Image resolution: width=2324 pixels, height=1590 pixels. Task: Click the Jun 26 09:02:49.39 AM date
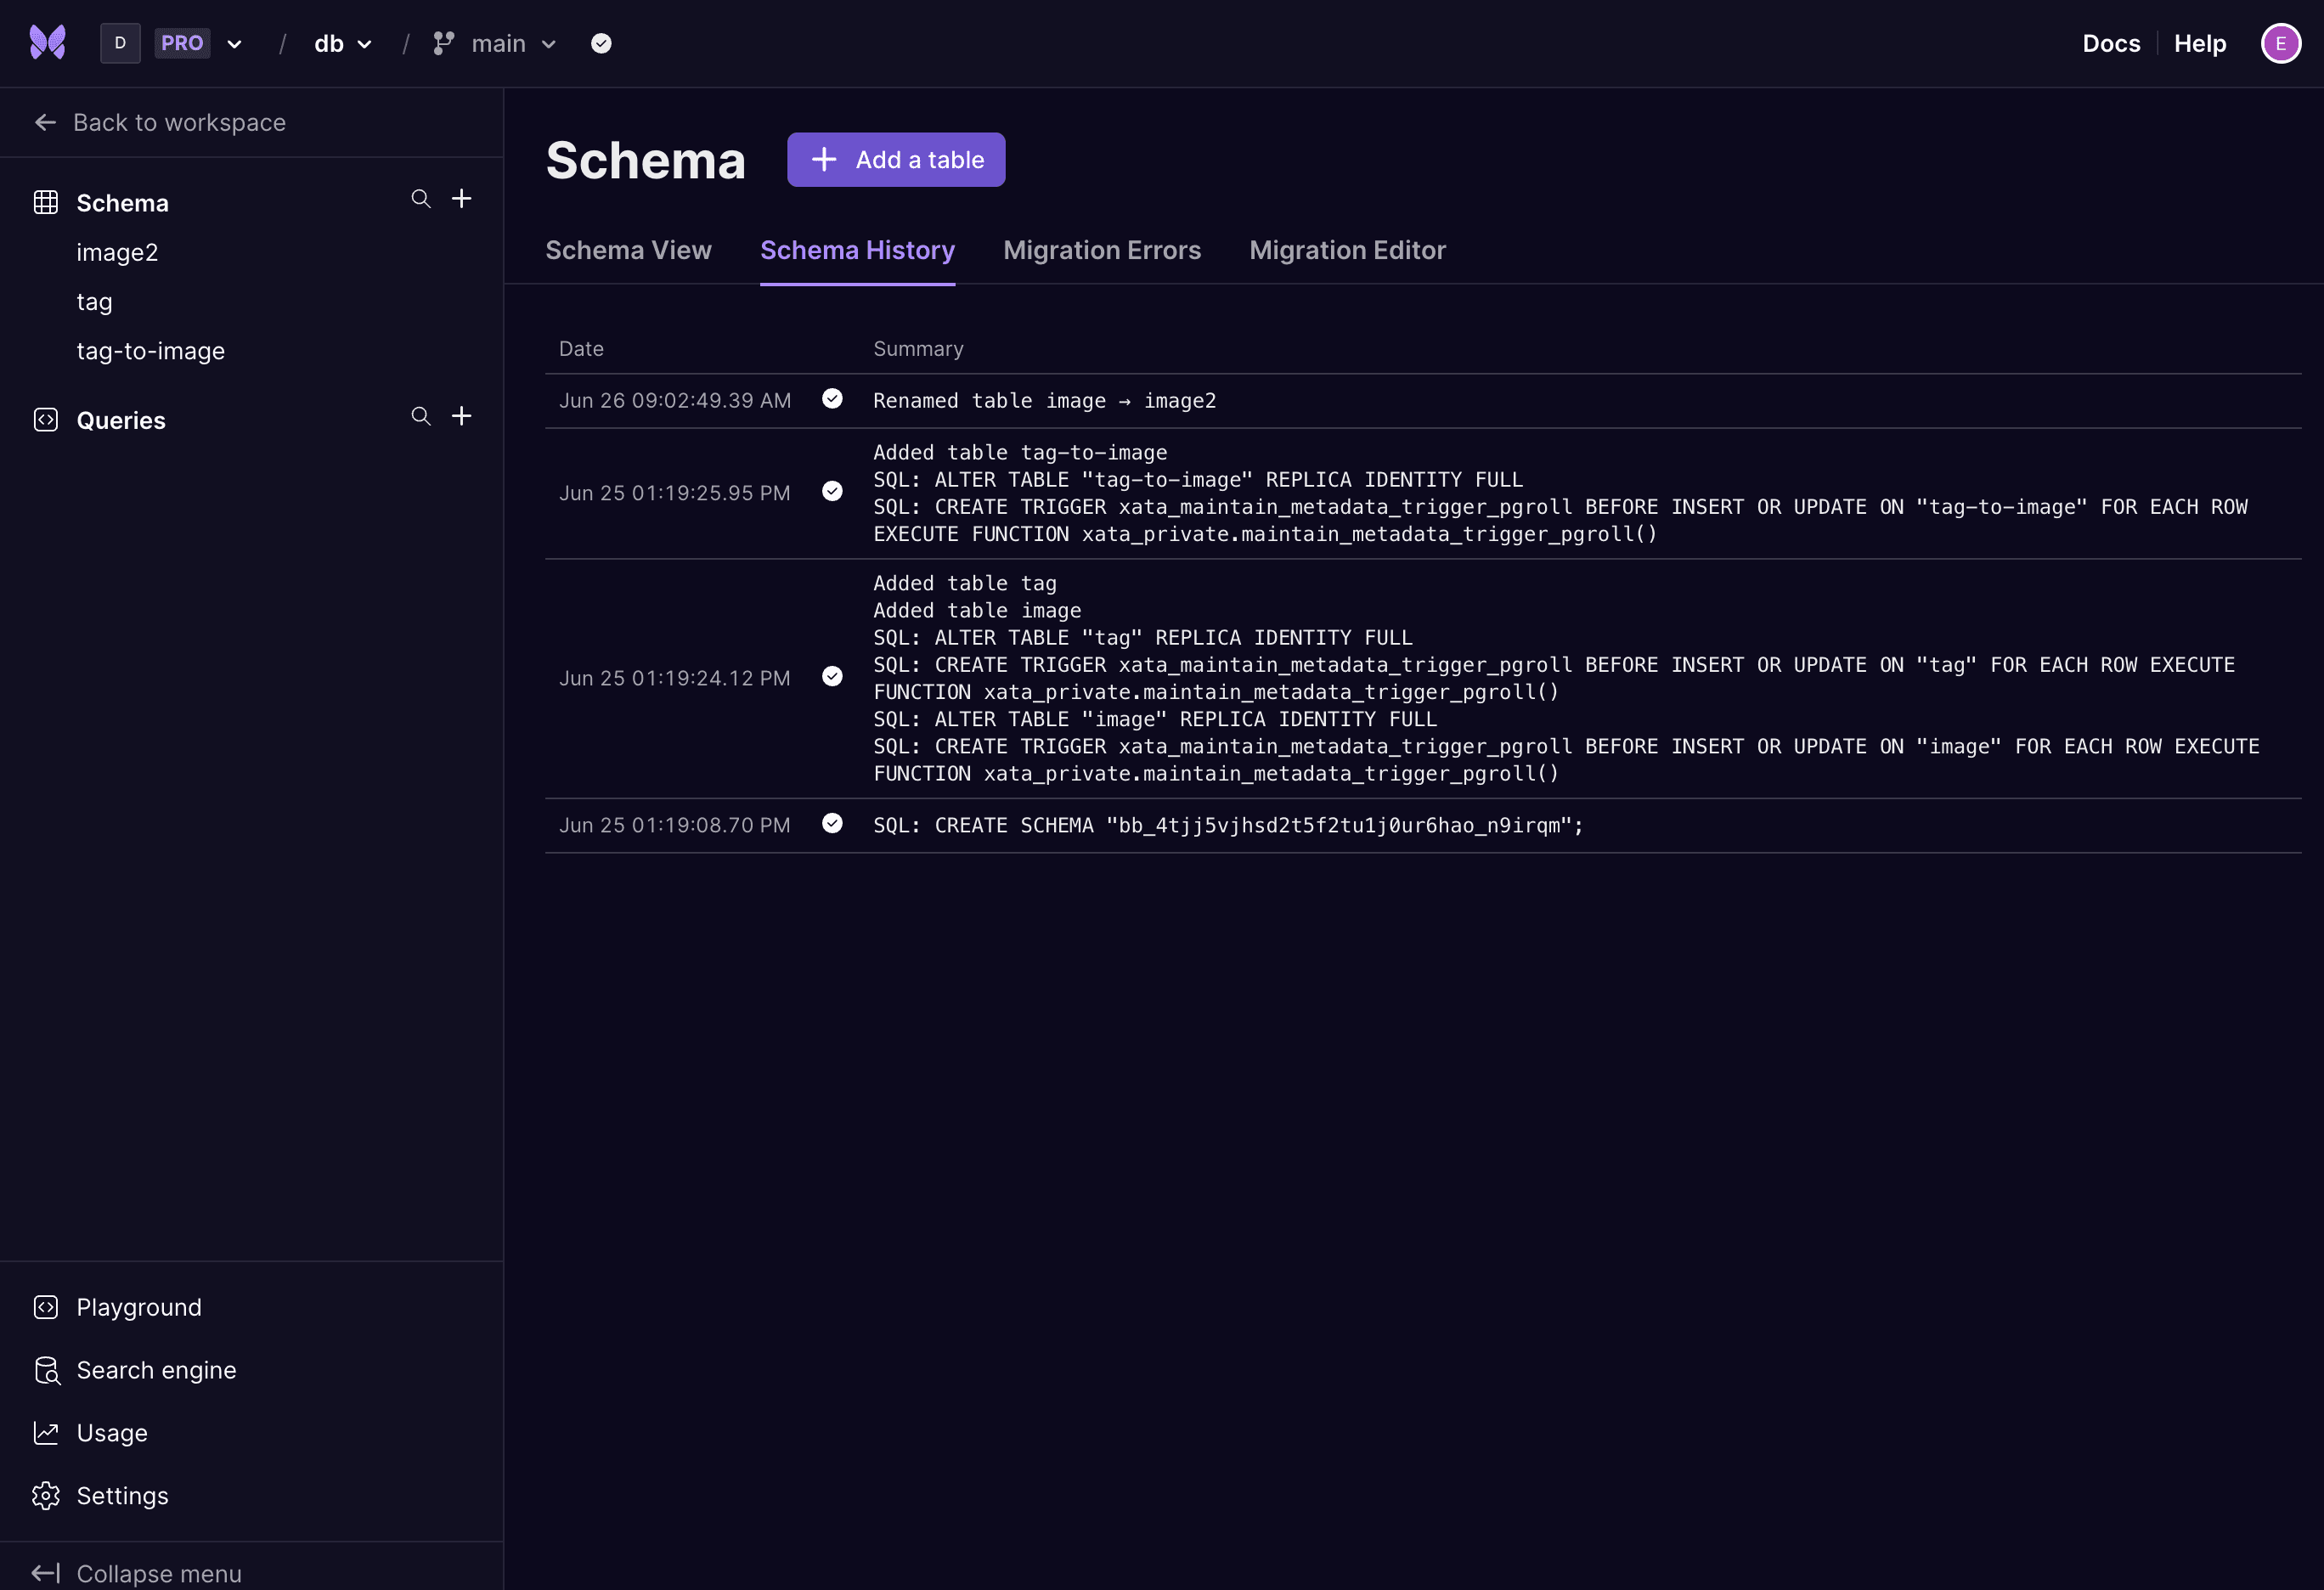[675, 400]
